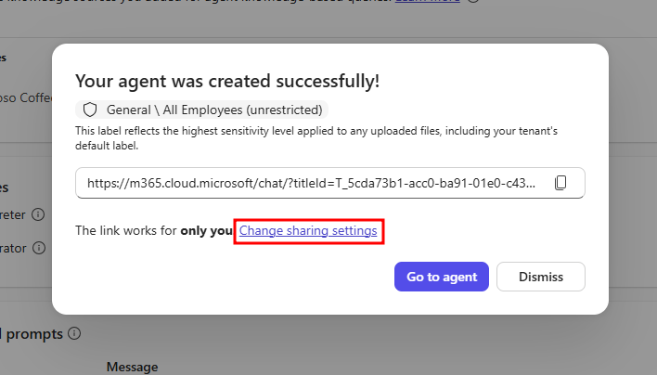Click the shield sensitivity label icon
This screenshot has width=657, height=375.
[x=90, y=110]
